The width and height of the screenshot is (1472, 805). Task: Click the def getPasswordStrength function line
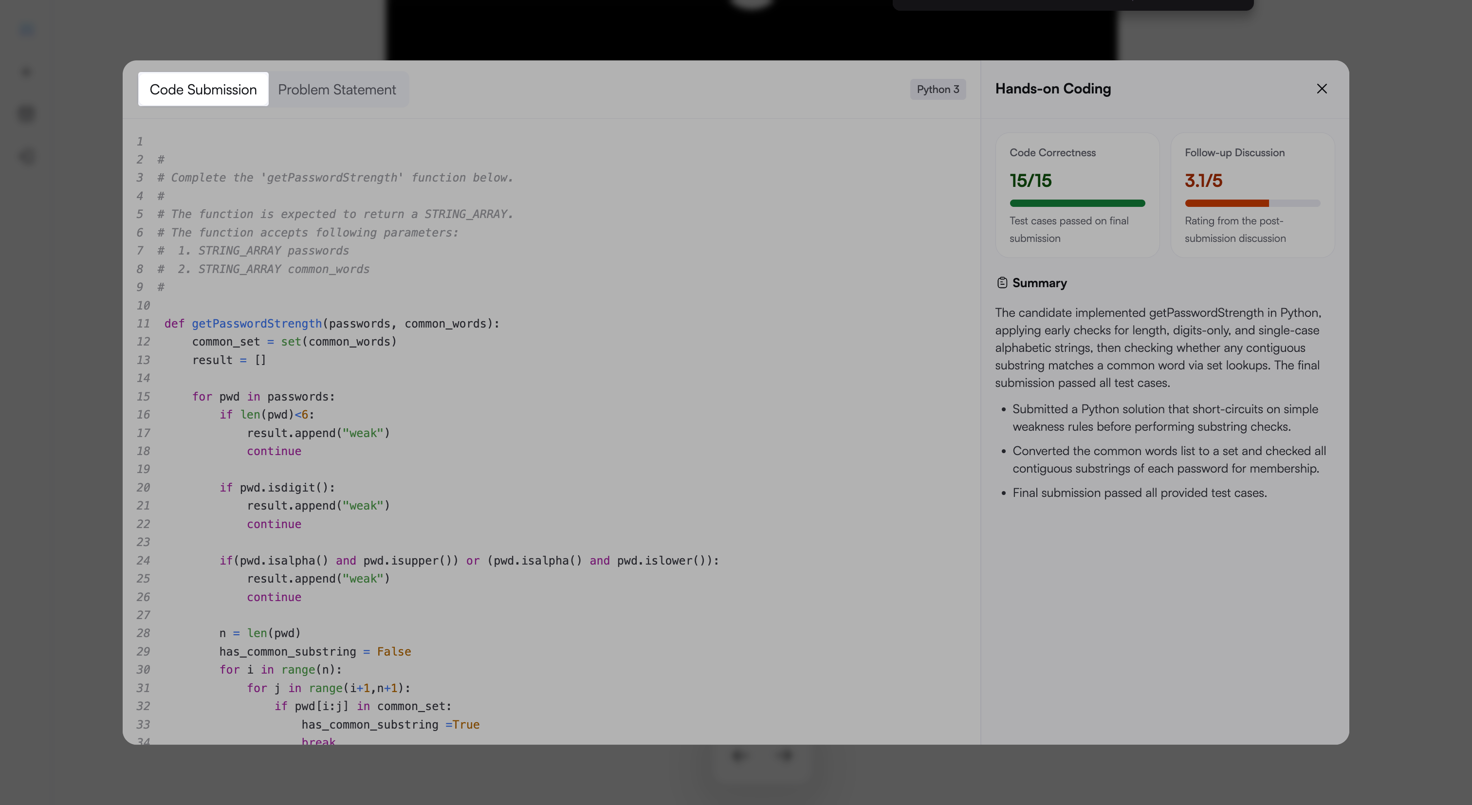(332, 323)
